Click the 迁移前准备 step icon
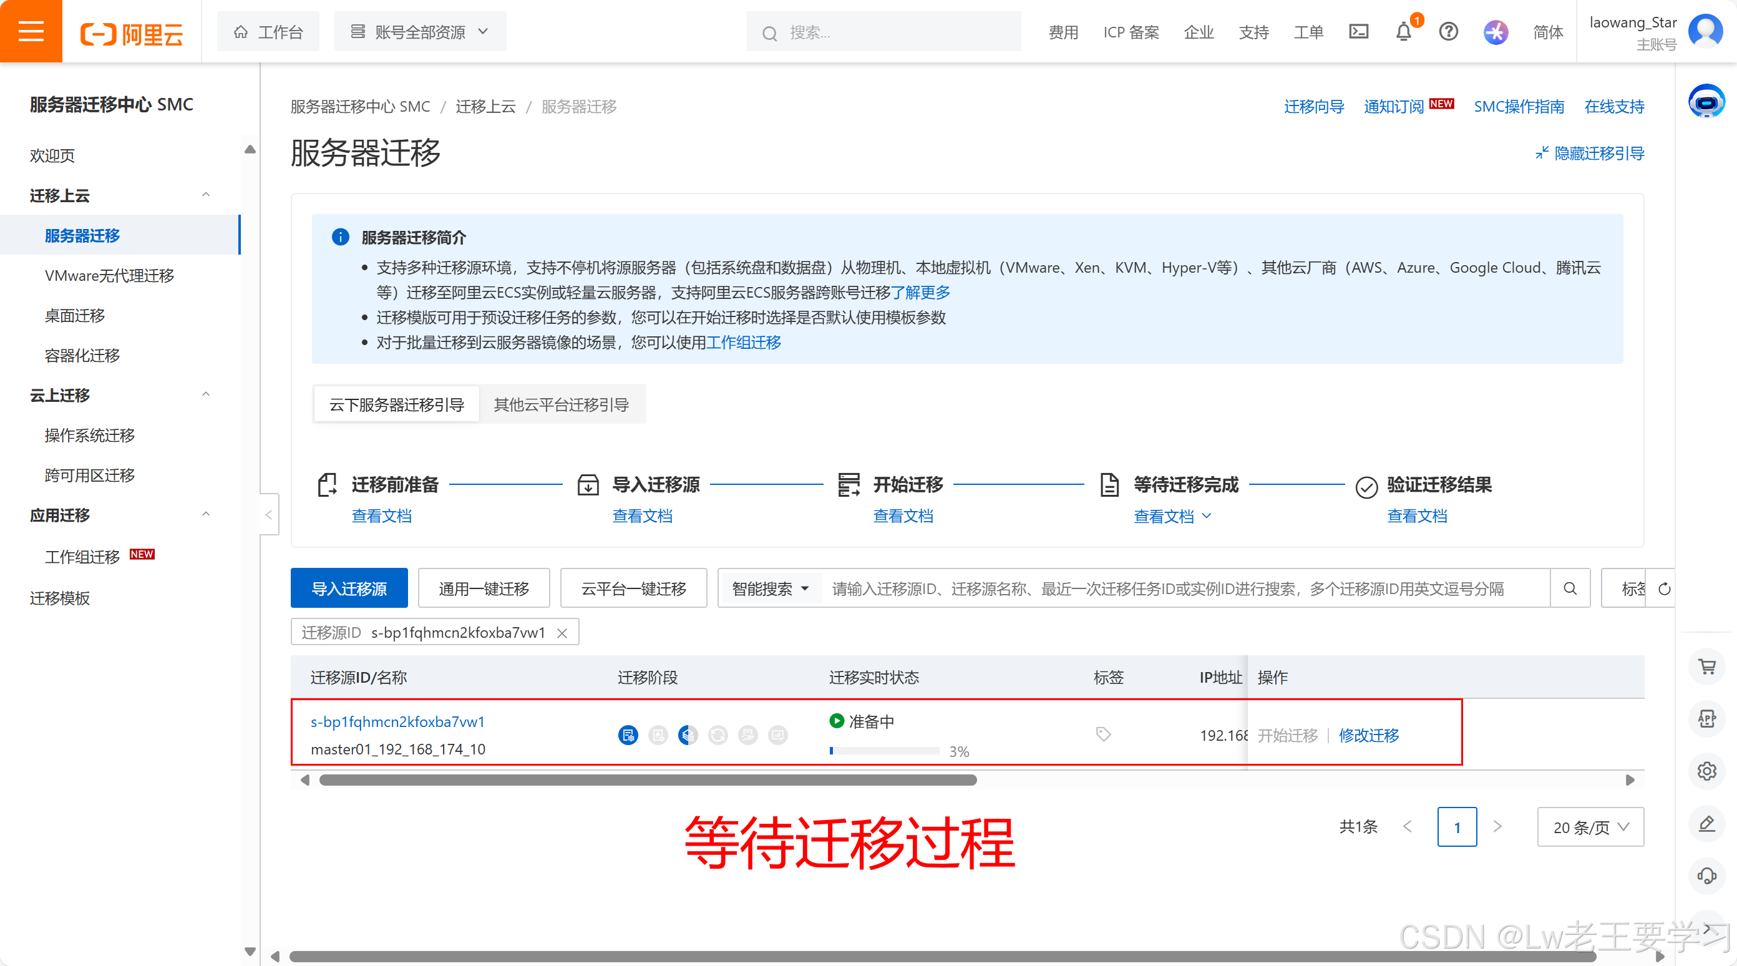1737x966 pixels. [x=327, y=485]
